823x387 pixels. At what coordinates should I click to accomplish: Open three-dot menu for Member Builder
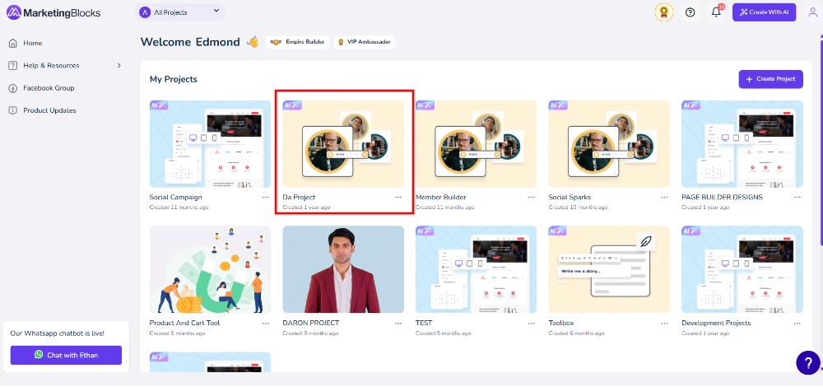(x=532, y=198)
